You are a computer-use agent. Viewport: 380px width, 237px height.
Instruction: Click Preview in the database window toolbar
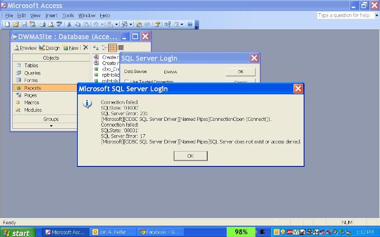25,48
